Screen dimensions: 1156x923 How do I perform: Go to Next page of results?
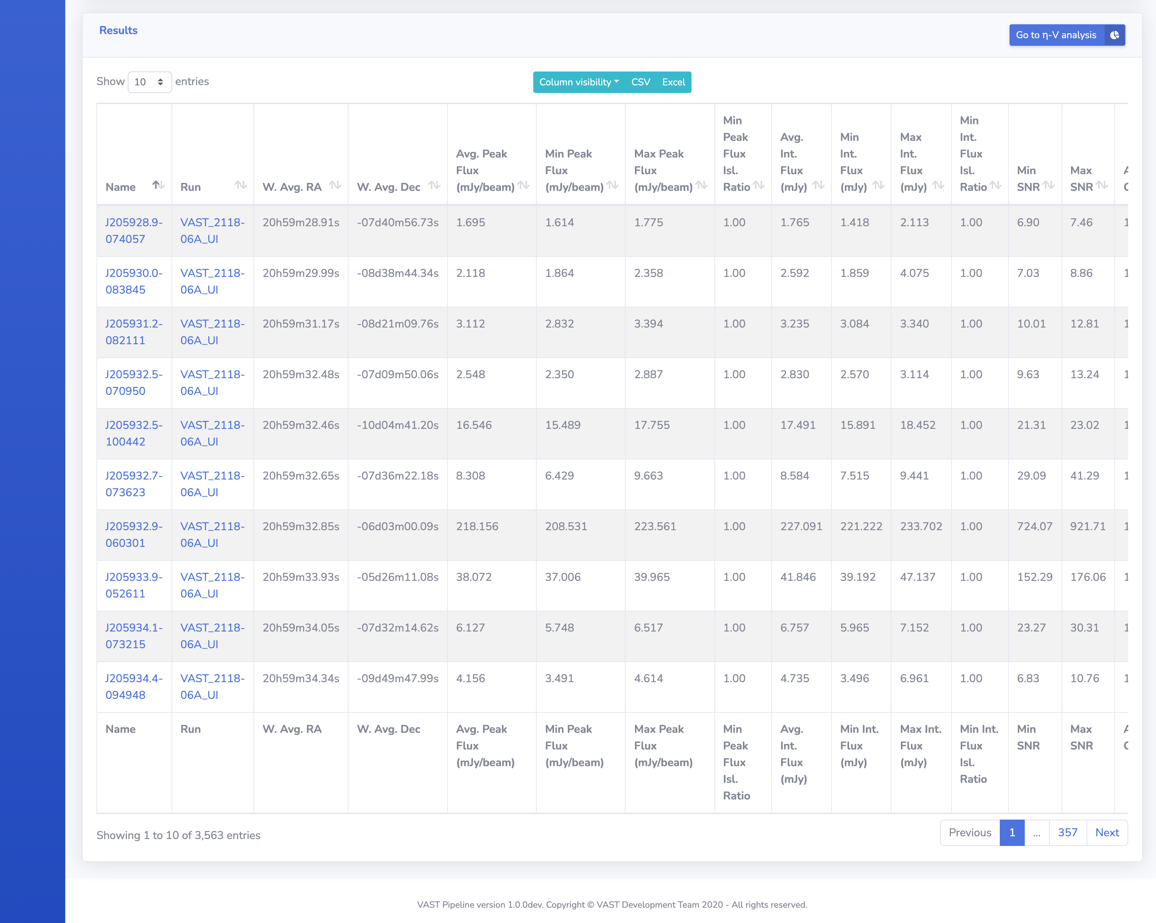(1106, 832)
